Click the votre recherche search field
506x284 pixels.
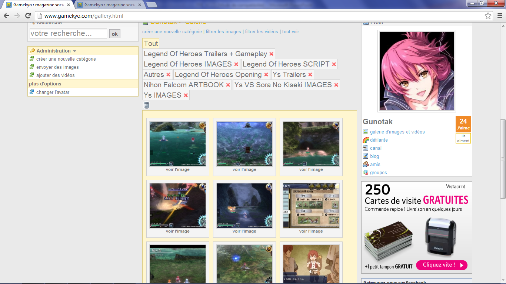(68, 33)
